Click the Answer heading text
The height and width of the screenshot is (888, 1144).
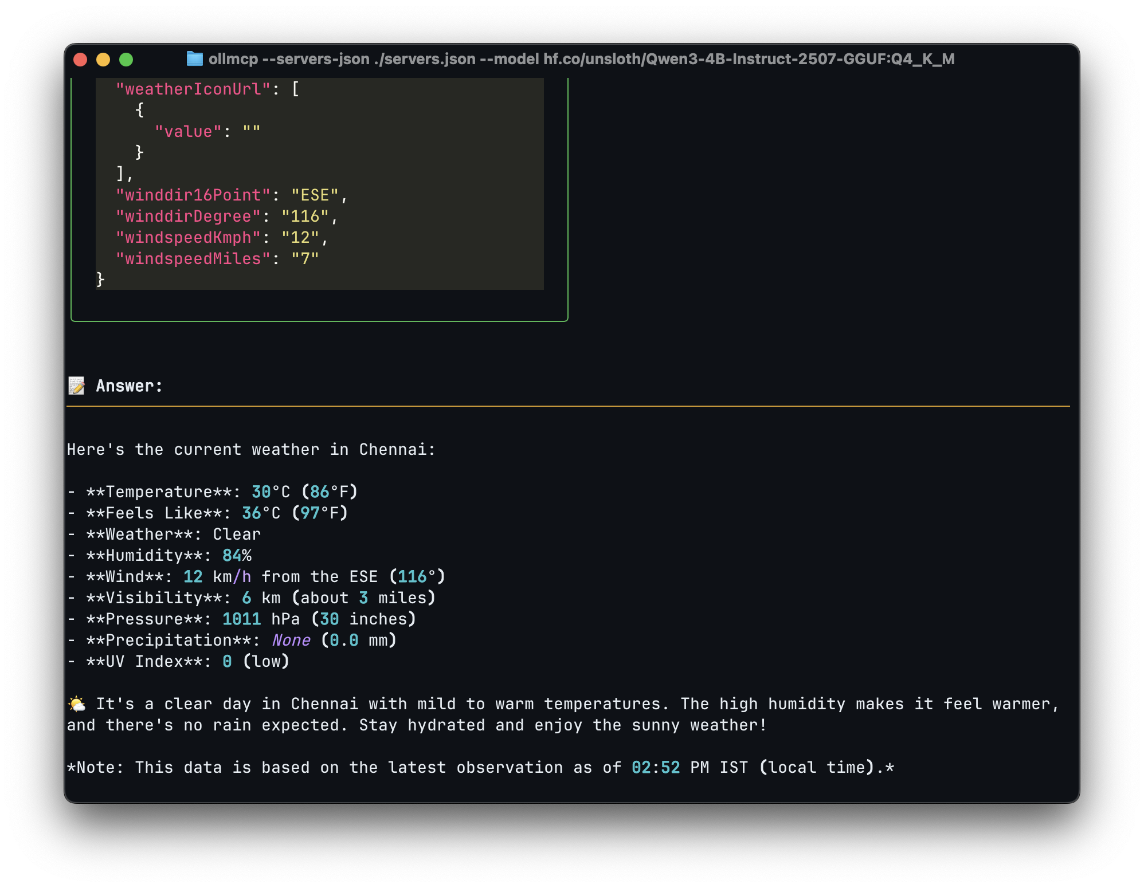[130, 386]
